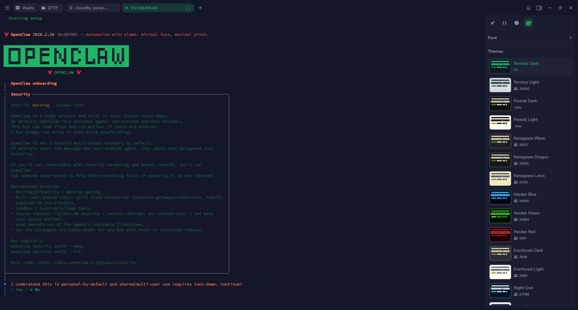Click the Themes section label
This screenshot has width=578, height=310.
[495, 51]
